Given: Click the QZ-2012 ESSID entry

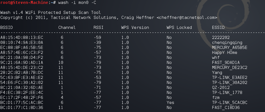Looking at the screenshot, I should coord(221,88).
